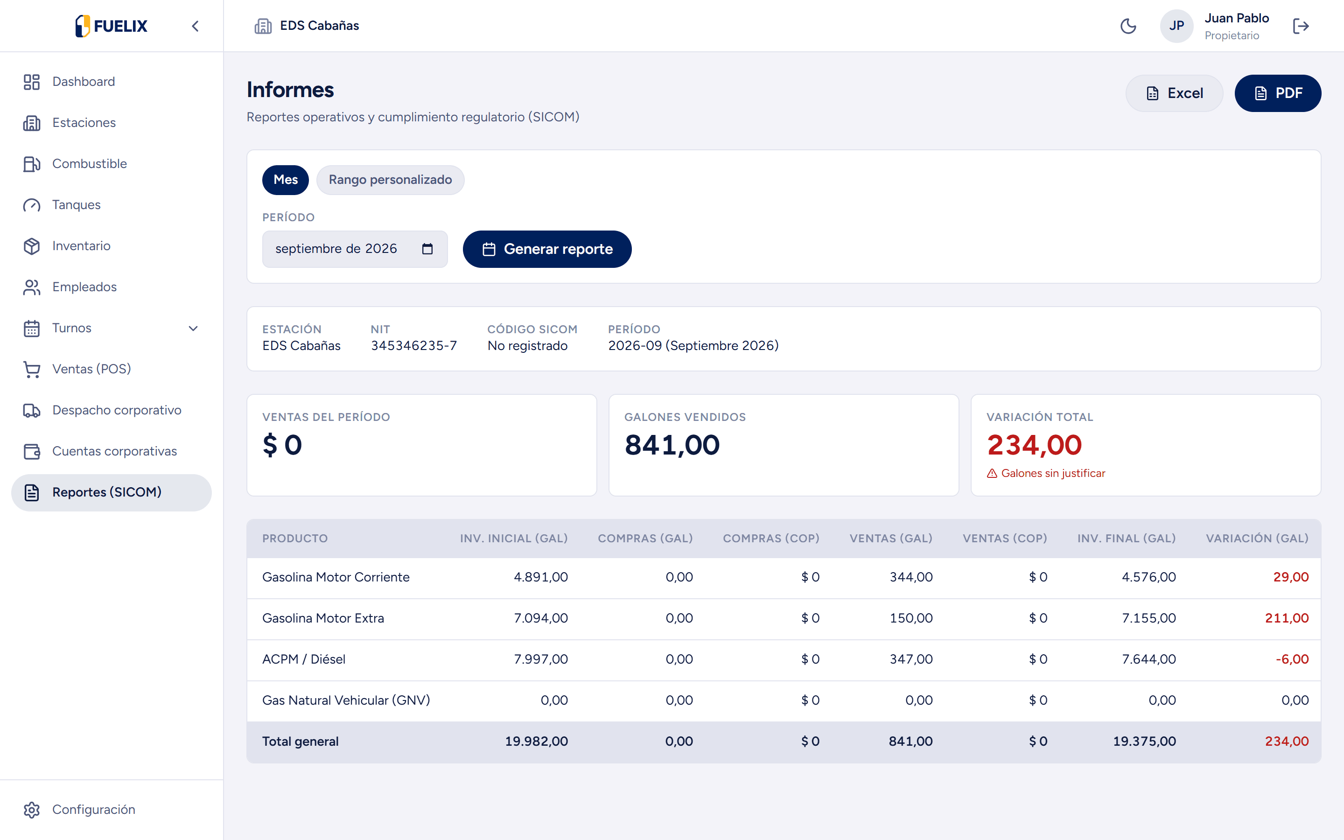Click the ACPM / Diésel row name
The height and width of the screenshot is (840, 1344).
tap(303, 659)
